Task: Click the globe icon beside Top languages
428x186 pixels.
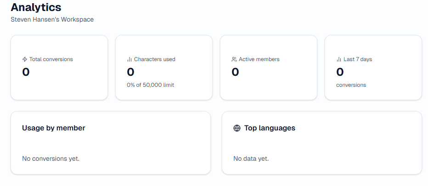Action: point(237,128)
